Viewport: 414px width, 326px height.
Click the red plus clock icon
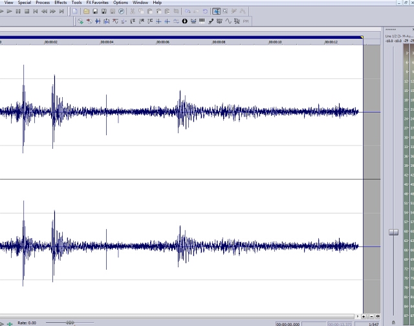[89, 21]
